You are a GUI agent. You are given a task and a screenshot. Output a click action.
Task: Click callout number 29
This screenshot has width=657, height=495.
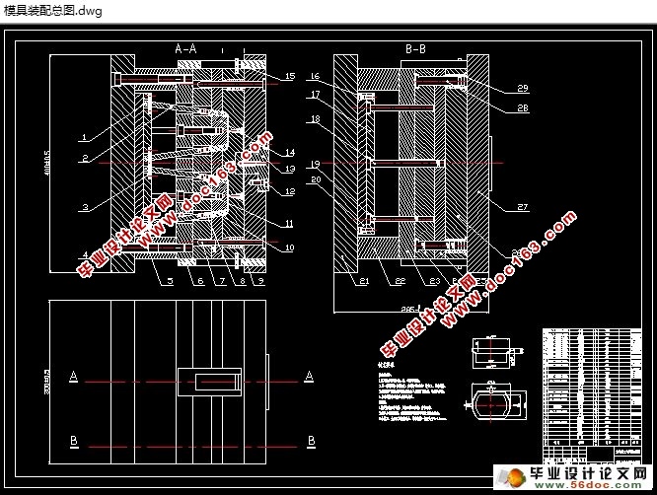523,88
